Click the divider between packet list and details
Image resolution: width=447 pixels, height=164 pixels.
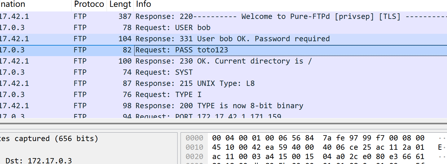tap(223, 123)
